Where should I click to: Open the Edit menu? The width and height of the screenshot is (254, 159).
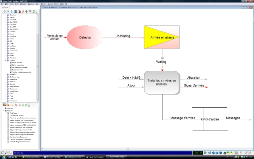pyautogui.click(x=6, y=4)
